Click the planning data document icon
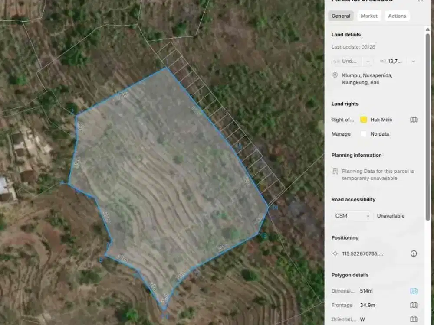Image resolution: width=434 pixels, height=325 pixels. tap(335, 171)
